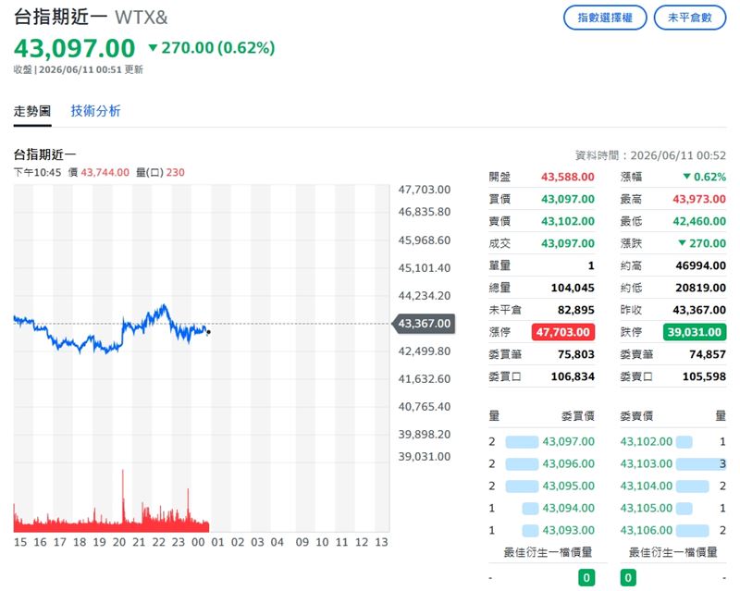The image size is (740, 591).
Task: Click the 開盤 value 43,588.00
Action: (567, 177)
